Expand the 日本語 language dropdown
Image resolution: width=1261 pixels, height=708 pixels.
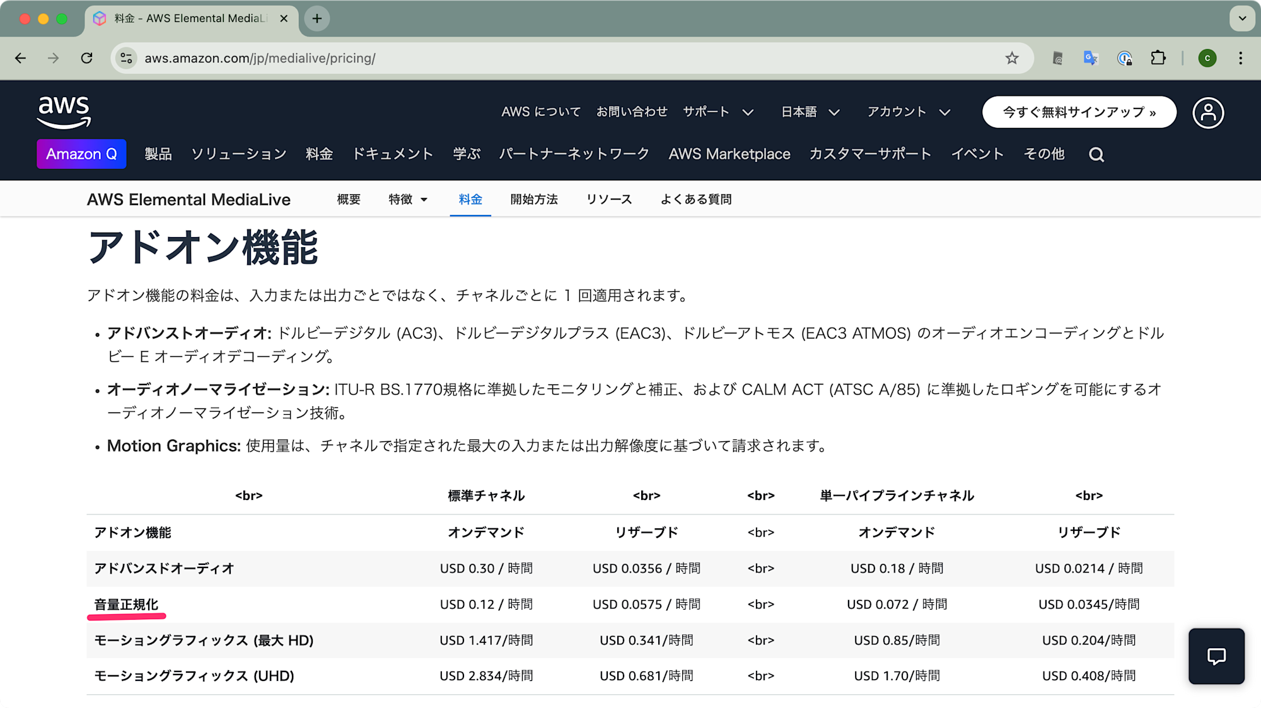click(x=810, y=112)
